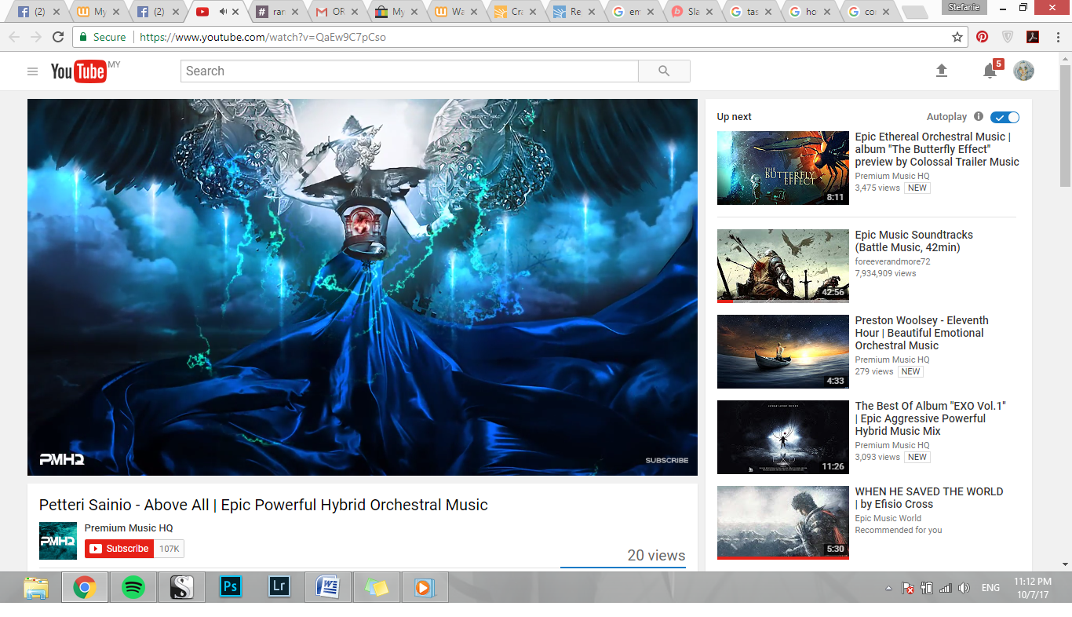
Task: Bookmark this page with the star icon
Action: pyautogui.click(x=957, y=37)
